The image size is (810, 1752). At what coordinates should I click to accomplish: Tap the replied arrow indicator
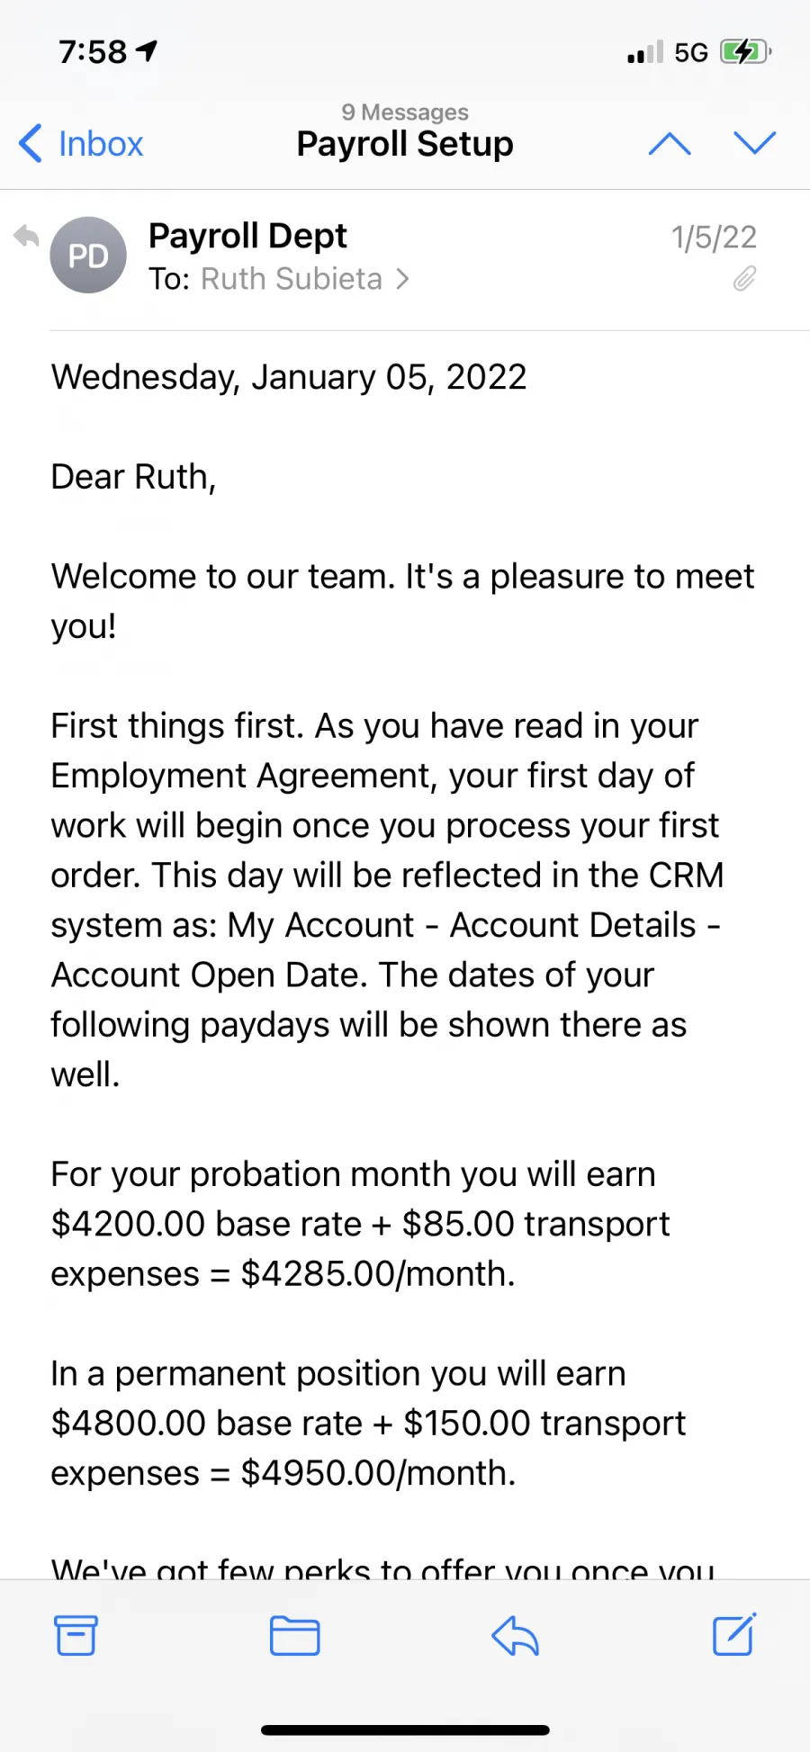click(26, 237)
